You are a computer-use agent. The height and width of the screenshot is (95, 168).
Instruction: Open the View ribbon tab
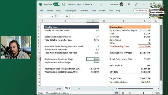click(111, 11)
